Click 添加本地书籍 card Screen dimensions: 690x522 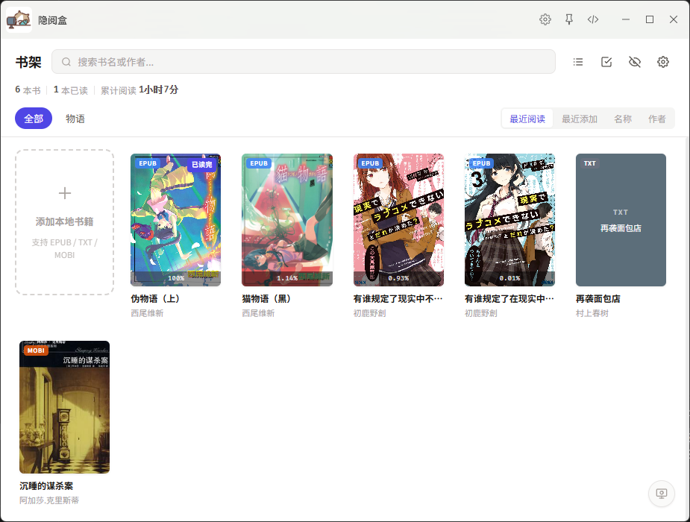point(65,222)
